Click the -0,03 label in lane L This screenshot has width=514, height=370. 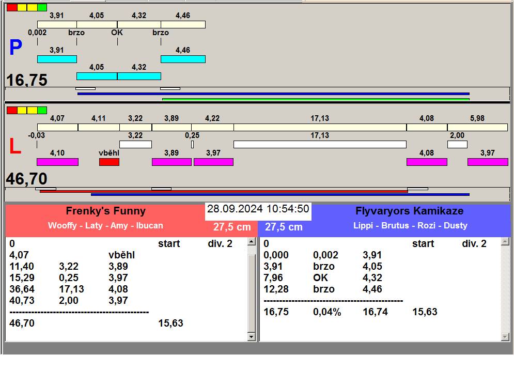point(36,135)
